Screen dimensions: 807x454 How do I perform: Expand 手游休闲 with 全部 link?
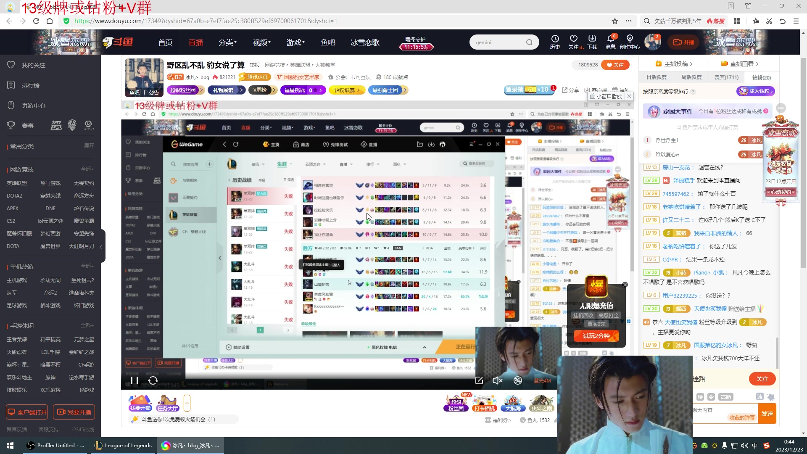(x=87, y=325)
